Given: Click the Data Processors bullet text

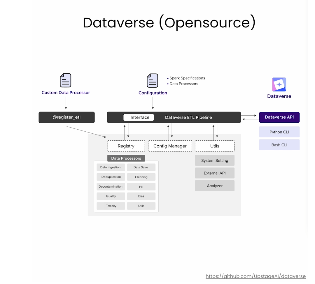Looking at the screenshot, I should tap(184, 84).
